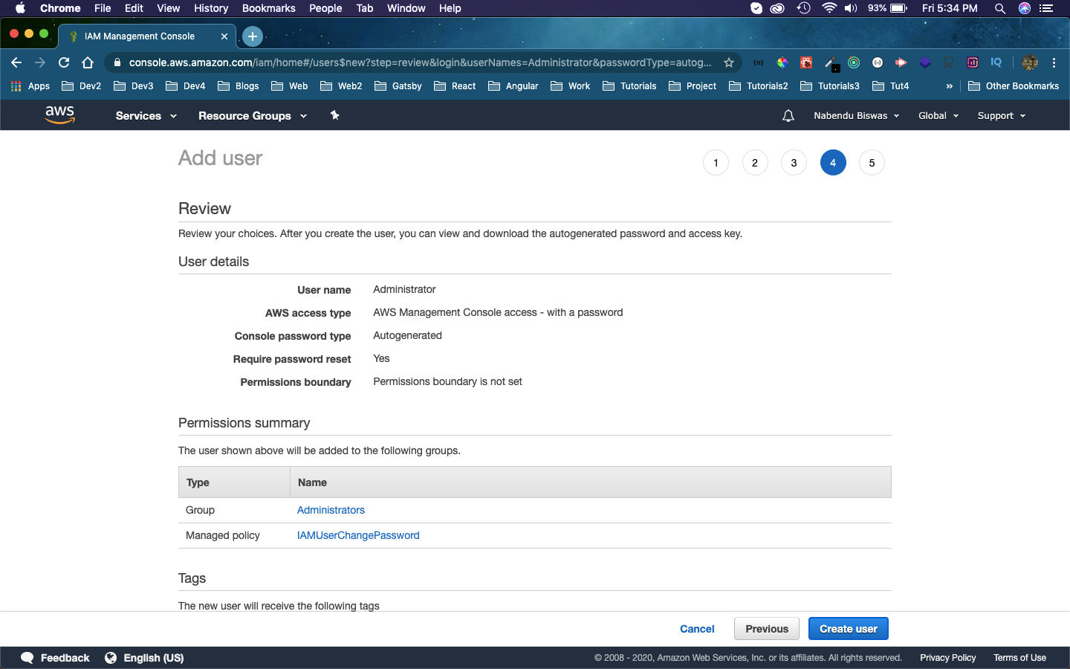Open the AWS notifications bell
The width and height of the screenshot is (1070, 669).
788,115
